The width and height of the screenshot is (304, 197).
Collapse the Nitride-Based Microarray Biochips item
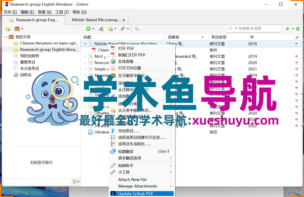click(85, 44)
